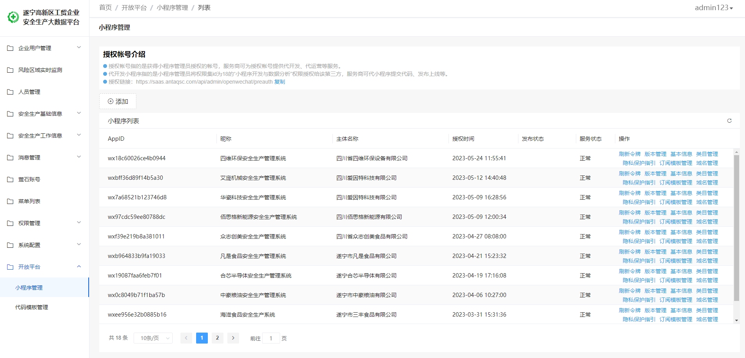
Task: Open 类目管理 for 海滋食品安全生产系统
Action: (707, 310)
